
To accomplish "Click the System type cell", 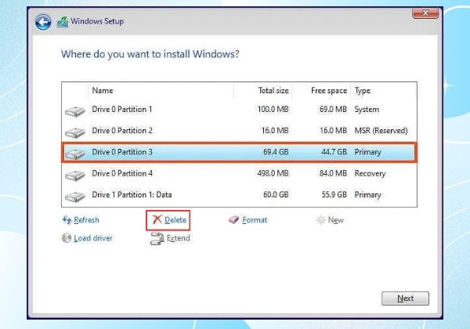I will pyautogui.click(x=367, y=110).
